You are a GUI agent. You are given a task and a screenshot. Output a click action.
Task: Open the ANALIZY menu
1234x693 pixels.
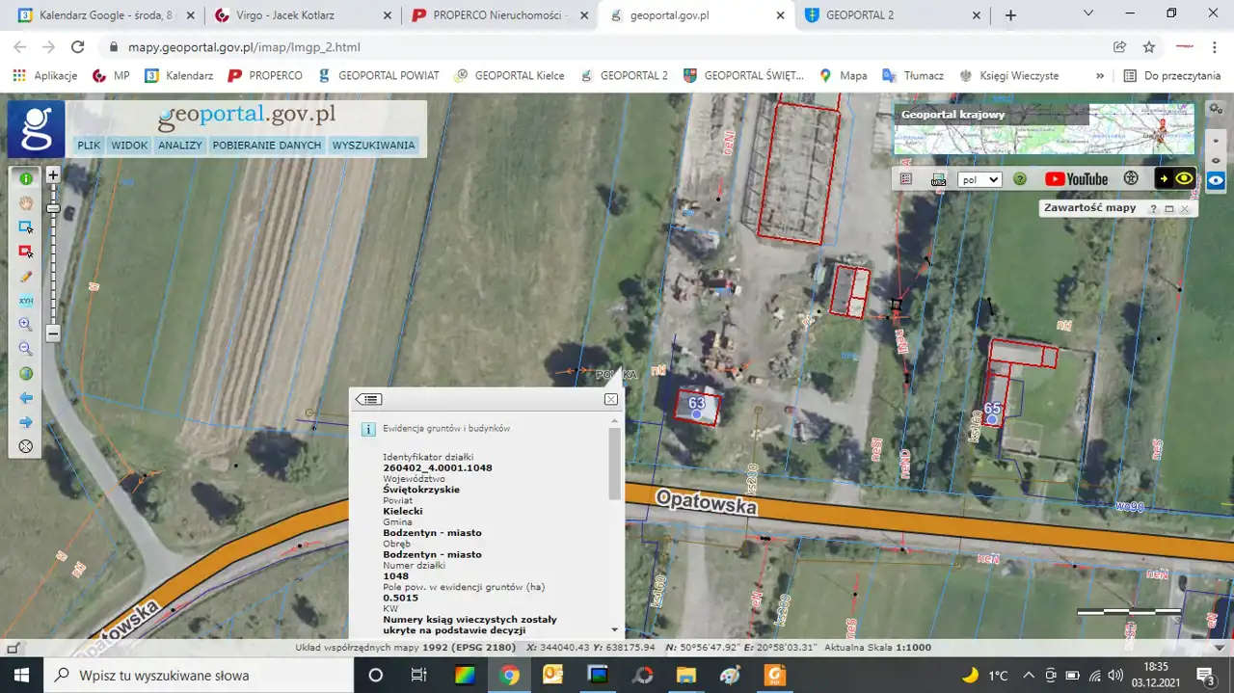180,146
